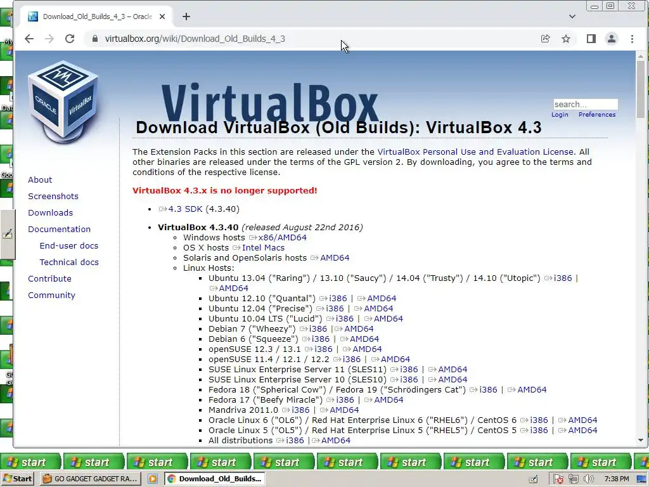Open the VirtualBox Personal Use and Evaluation License link

(x=475, y=152)
